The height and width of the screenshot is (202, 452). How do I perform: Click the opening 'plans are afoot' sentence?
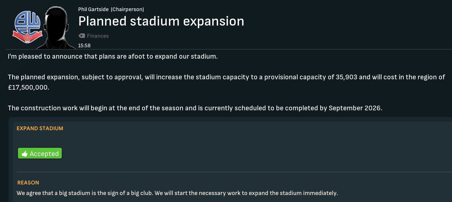tap(113, 56)
